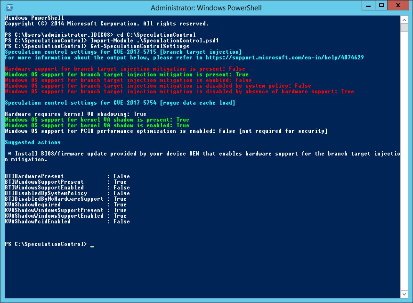413x303 pixels.
Task: Click the BTIHardwarePresent False value
Action: [x=121, y=176]
